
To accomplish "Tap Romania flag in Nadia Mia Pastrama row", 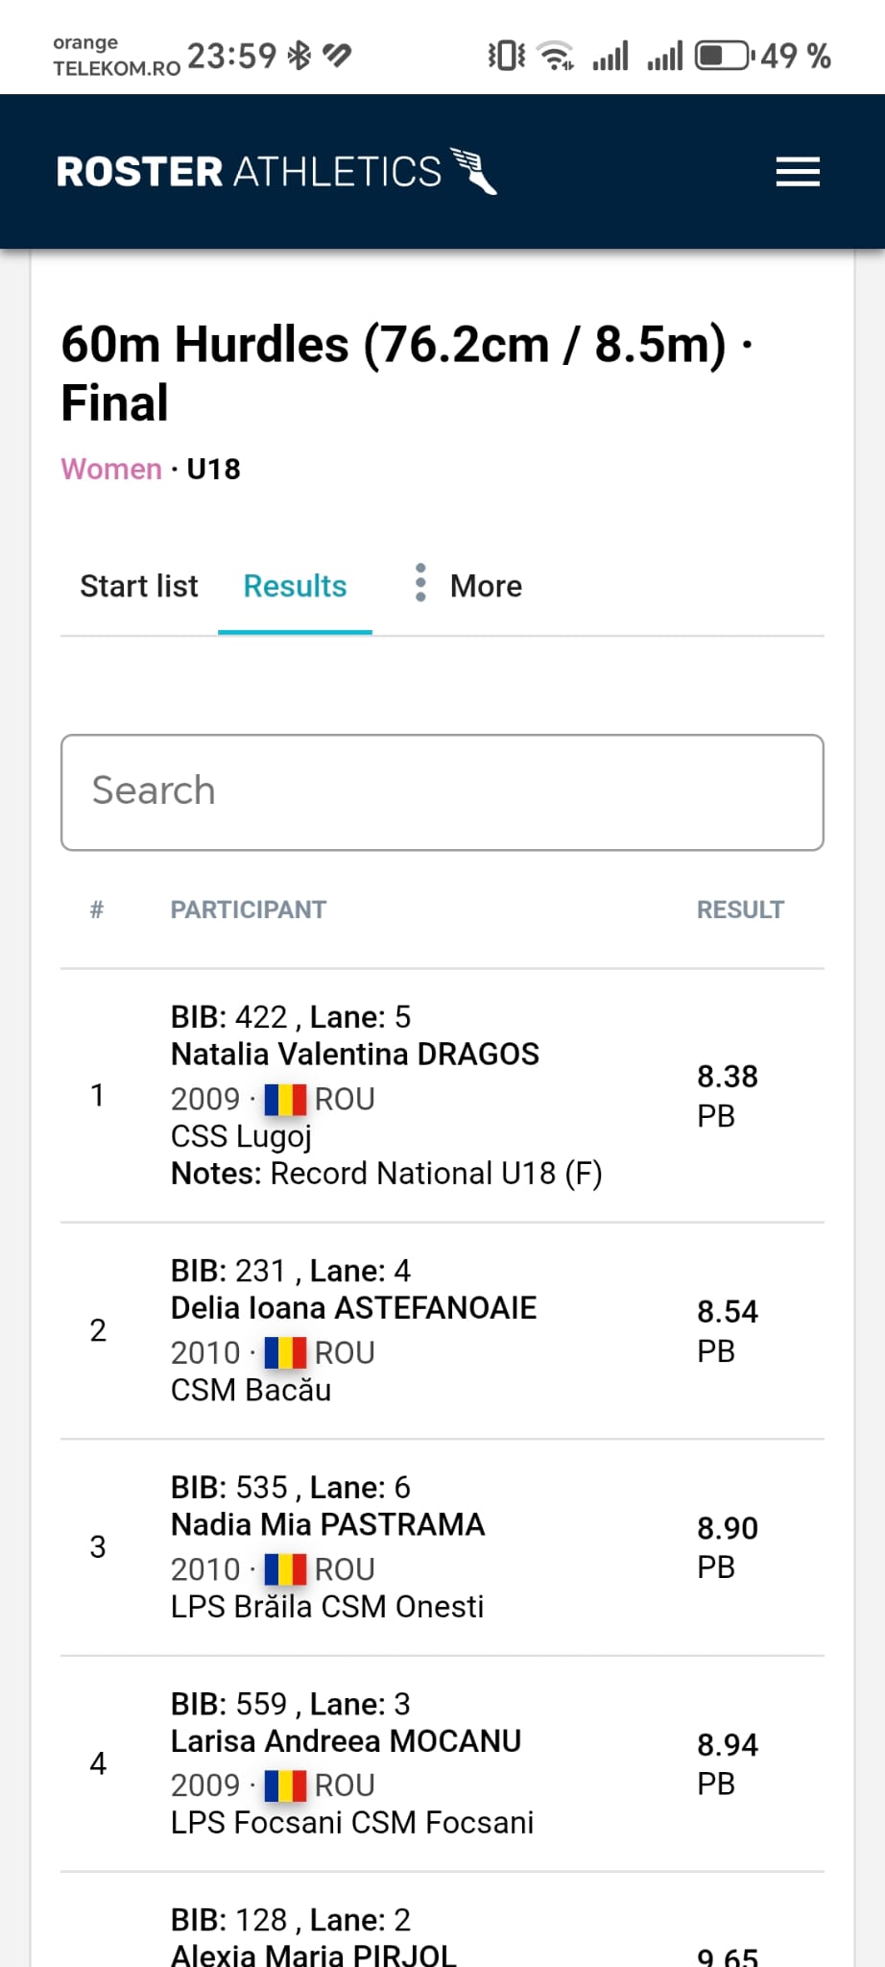I will pyautogui.click(x=285, y=1569).
